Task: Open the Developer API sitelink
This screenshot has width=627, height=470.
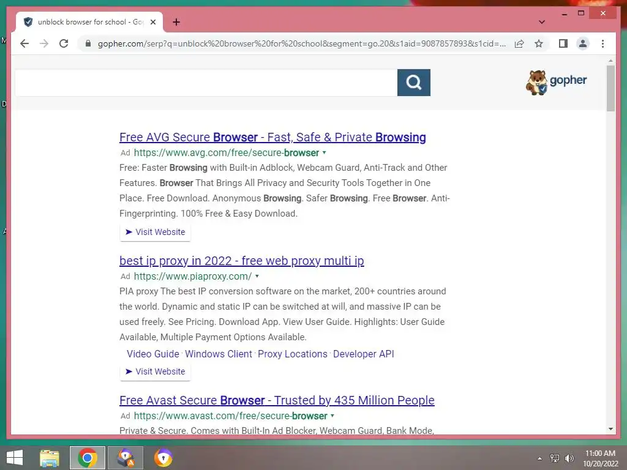Action: coord(364,354)
